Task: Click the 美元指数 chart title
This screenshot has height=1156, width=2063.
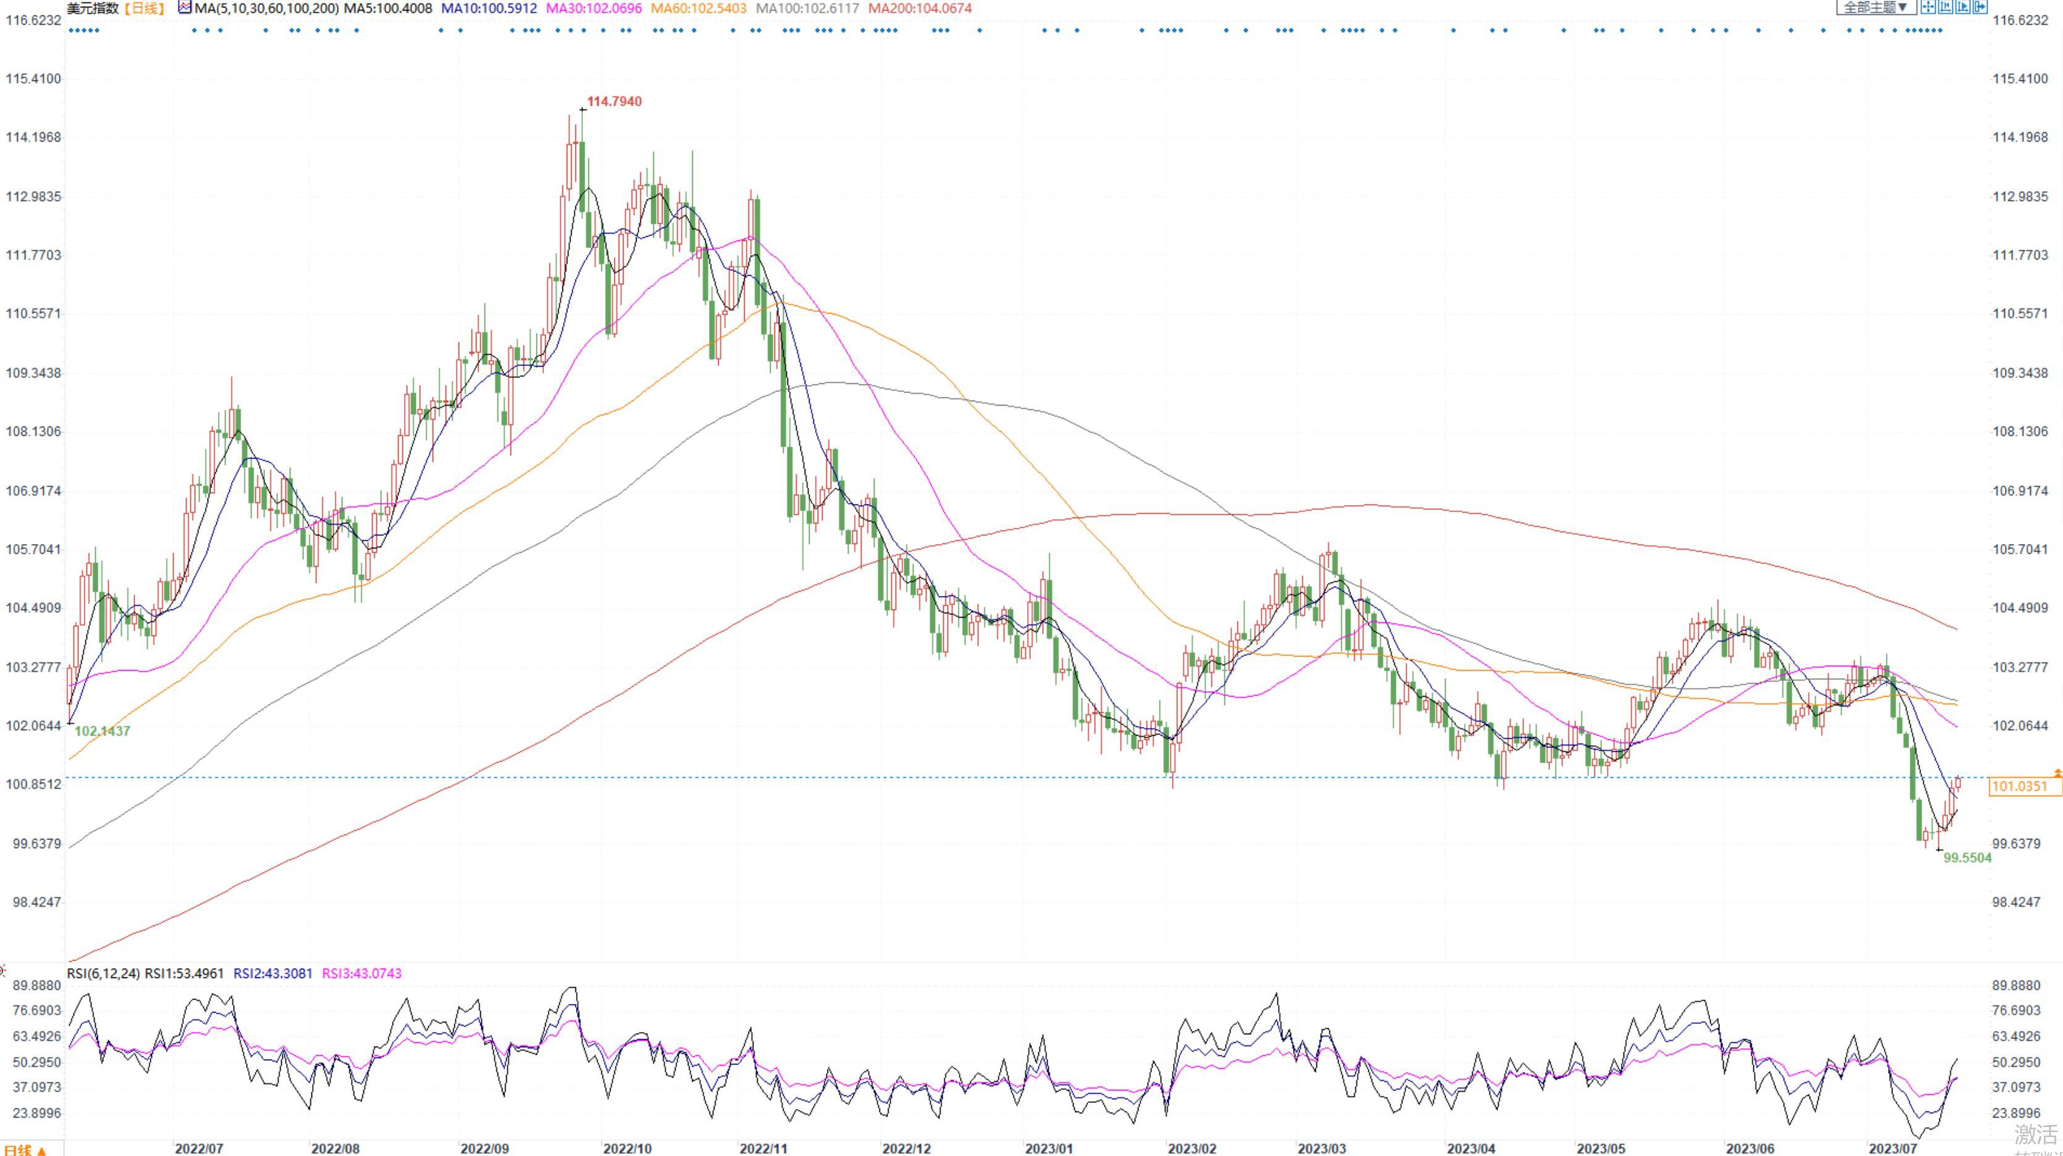Action: click(x=93, y=8)
